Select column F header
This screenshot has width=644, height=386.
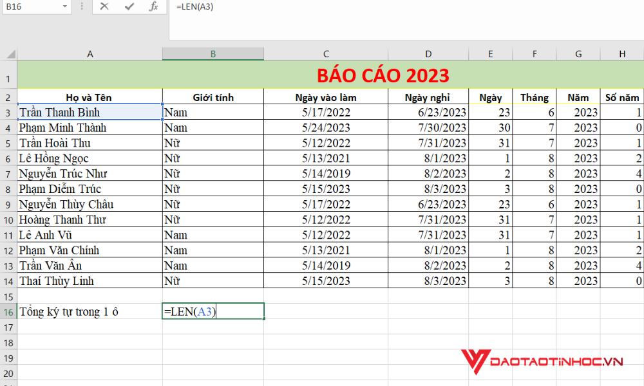(535, 54)
